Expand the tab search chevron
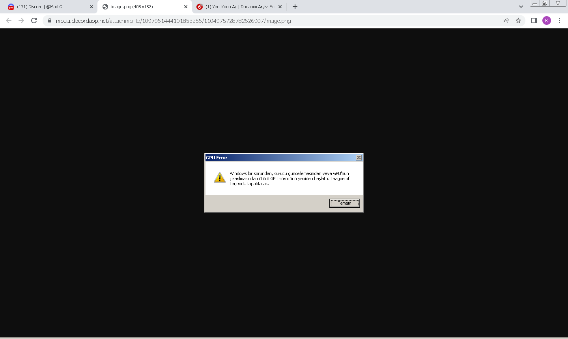The width and height of the screenshot is (568, 339). [521, 7]
